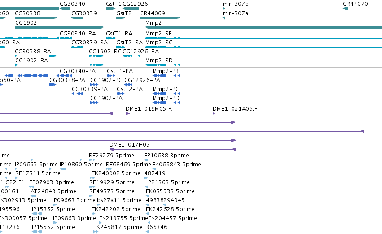The width and height of the screenshot is (382, 234).
Task: Click the Mmp2 gene label
Action: [x=154, y=22]
